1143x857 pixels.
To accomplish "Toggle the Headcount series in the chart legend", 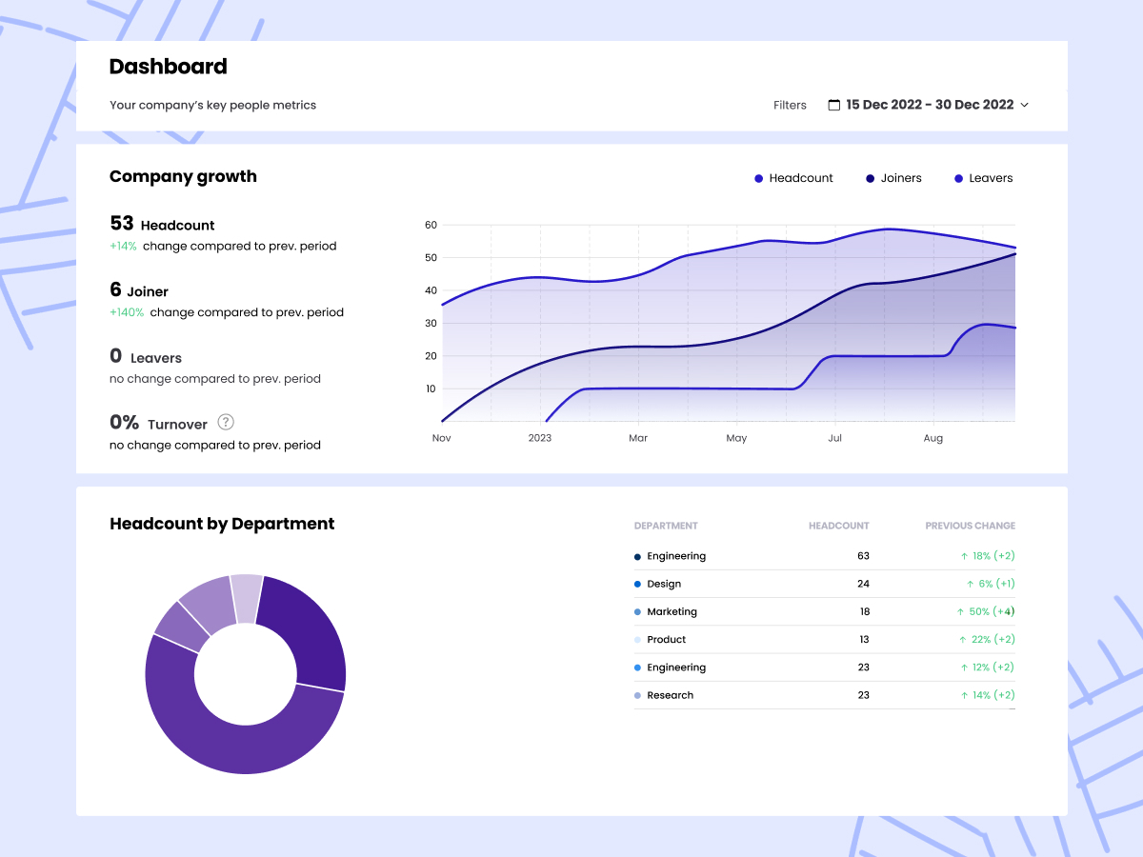I will (x=793, y=178).
